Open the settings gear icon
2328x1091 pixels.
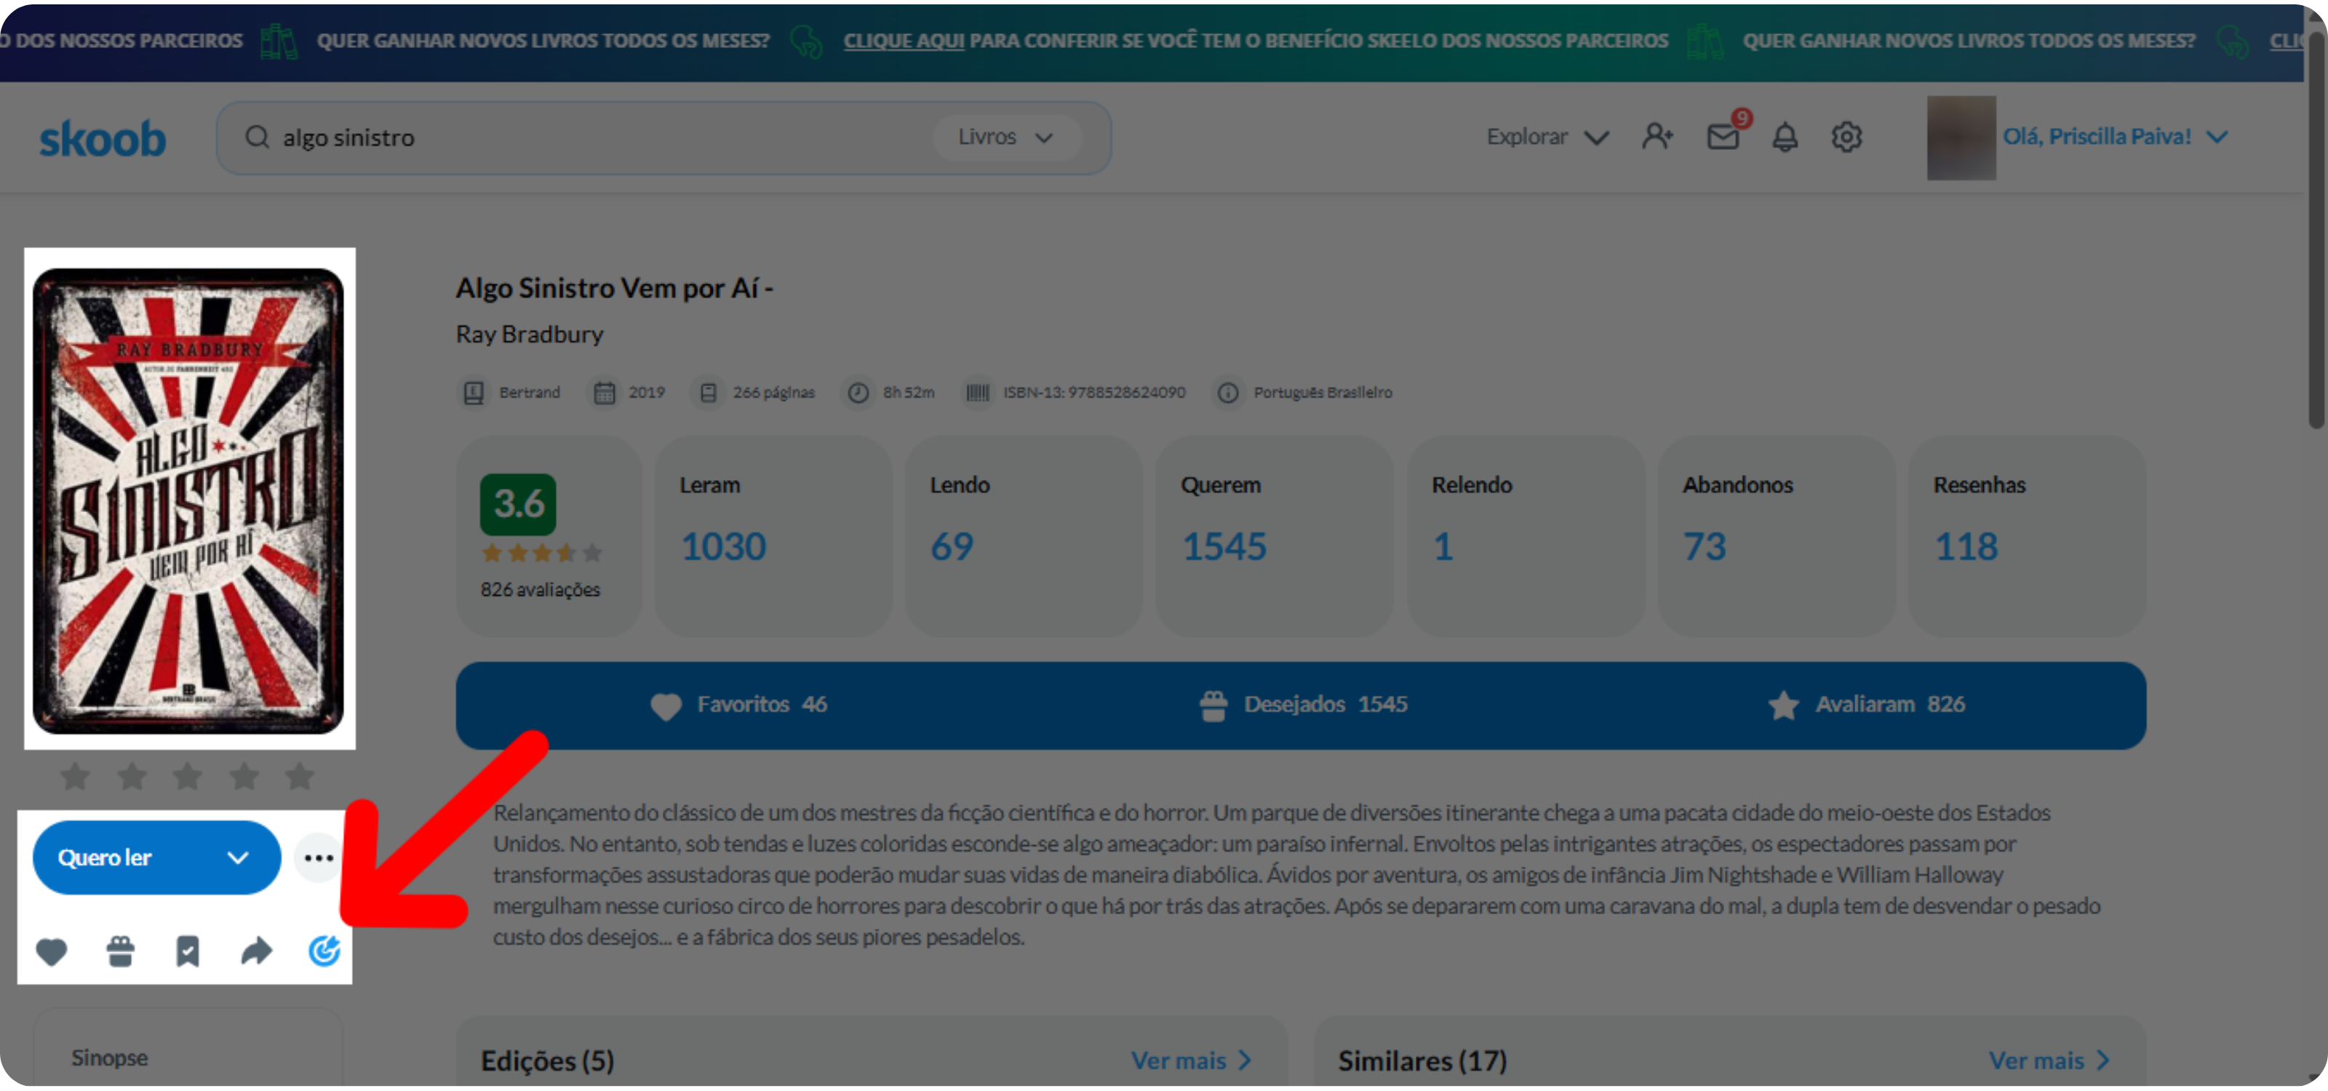click(1846, 137)
